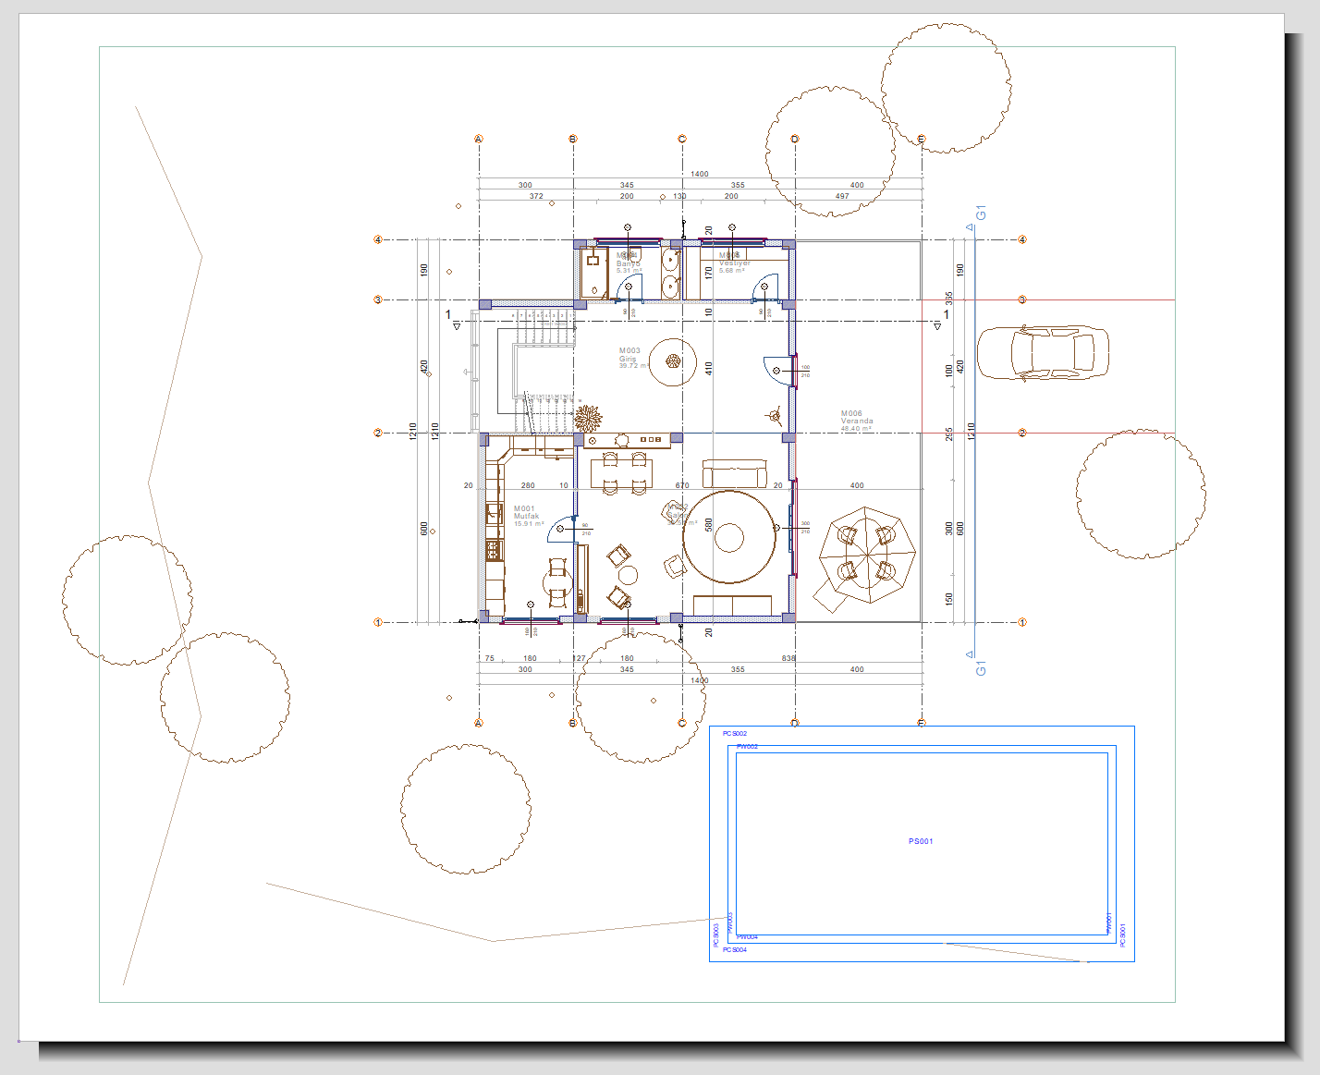Select the "Banyo" zone label
1320x1075 pixels.
(x=628, y=263)
